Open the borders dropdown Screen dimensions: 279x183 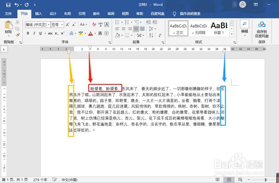pos(131,35)
